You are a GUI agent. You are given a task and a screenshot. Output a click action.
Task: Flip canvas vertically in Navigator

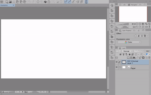149,27
